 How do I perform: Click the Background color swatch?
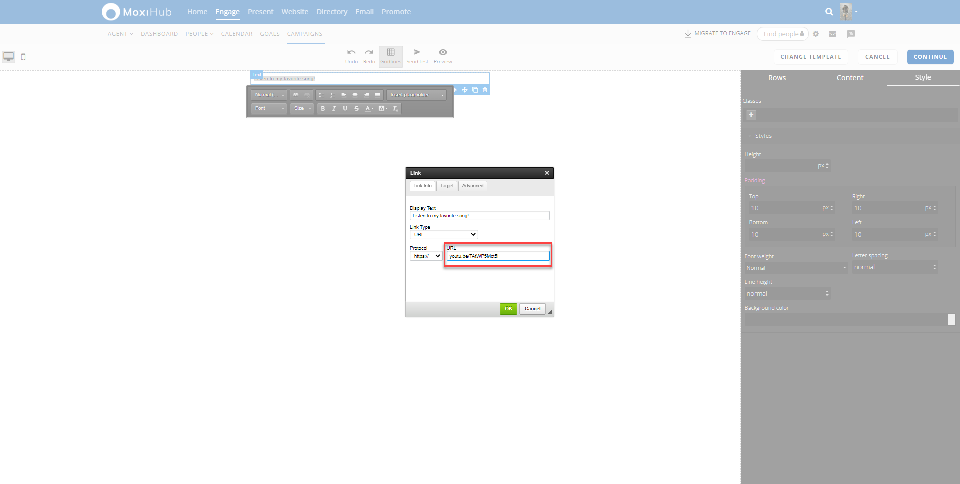click(x=951, y=320)
